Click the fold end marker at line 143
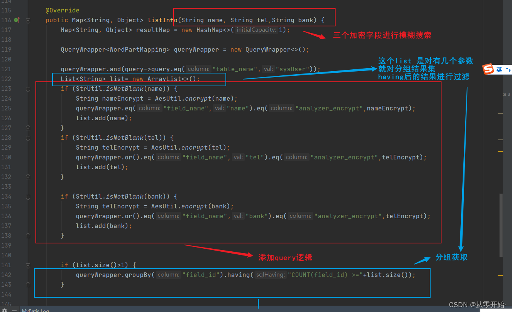 (28, 285)
